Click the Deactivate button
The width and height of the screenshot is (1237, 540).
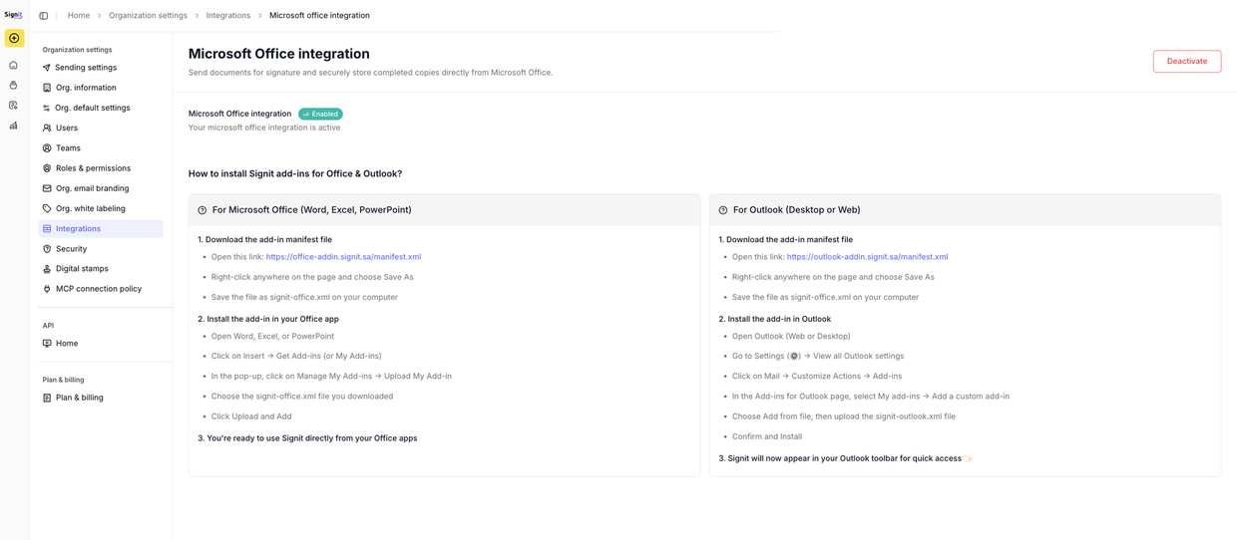pos(1187,61)
